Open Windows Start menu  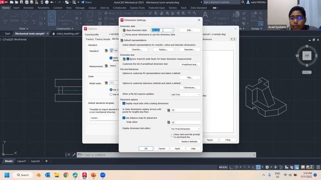pyautogui.click(x=7, y=175)
